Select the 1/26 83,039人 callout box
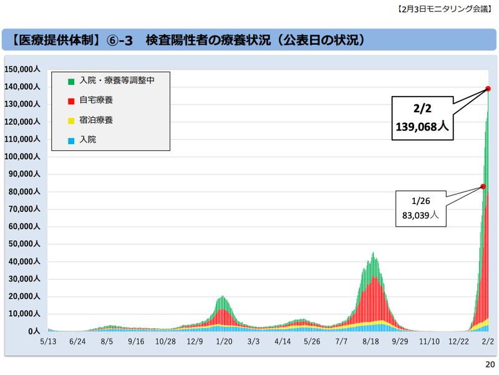 point(421,209)
